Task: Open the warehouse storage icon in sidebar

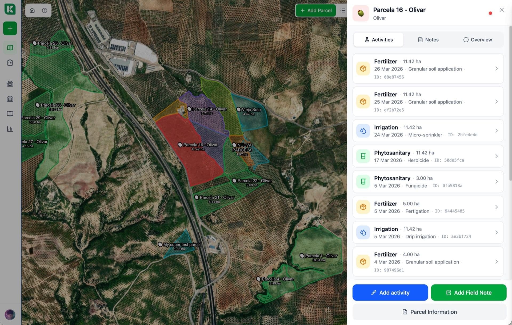Action: 10,99
